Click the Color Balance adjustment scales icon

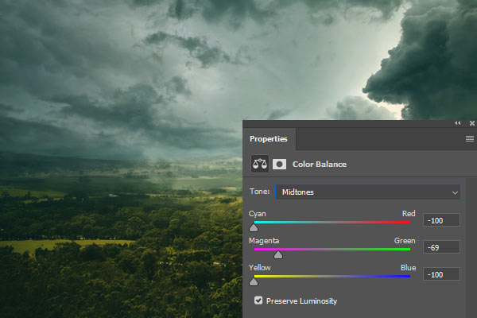(x=259, y=164)
